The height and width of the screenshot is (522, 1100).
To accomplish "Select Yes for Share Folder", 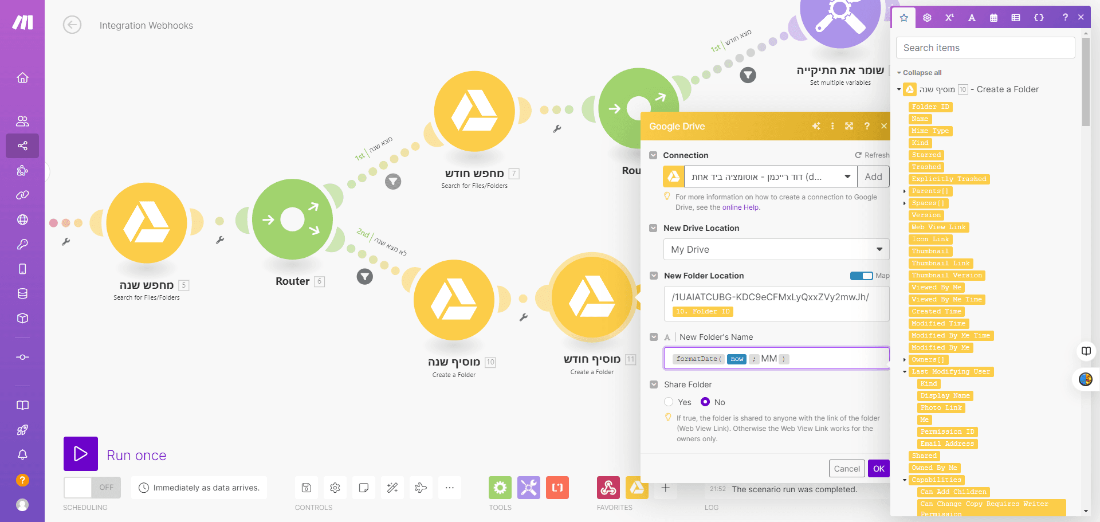I will coord(669,402).
